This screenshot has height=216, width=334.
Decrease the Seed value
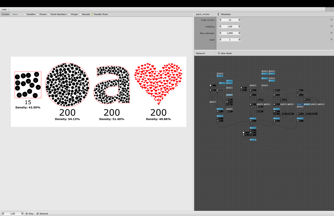point(220,40)
